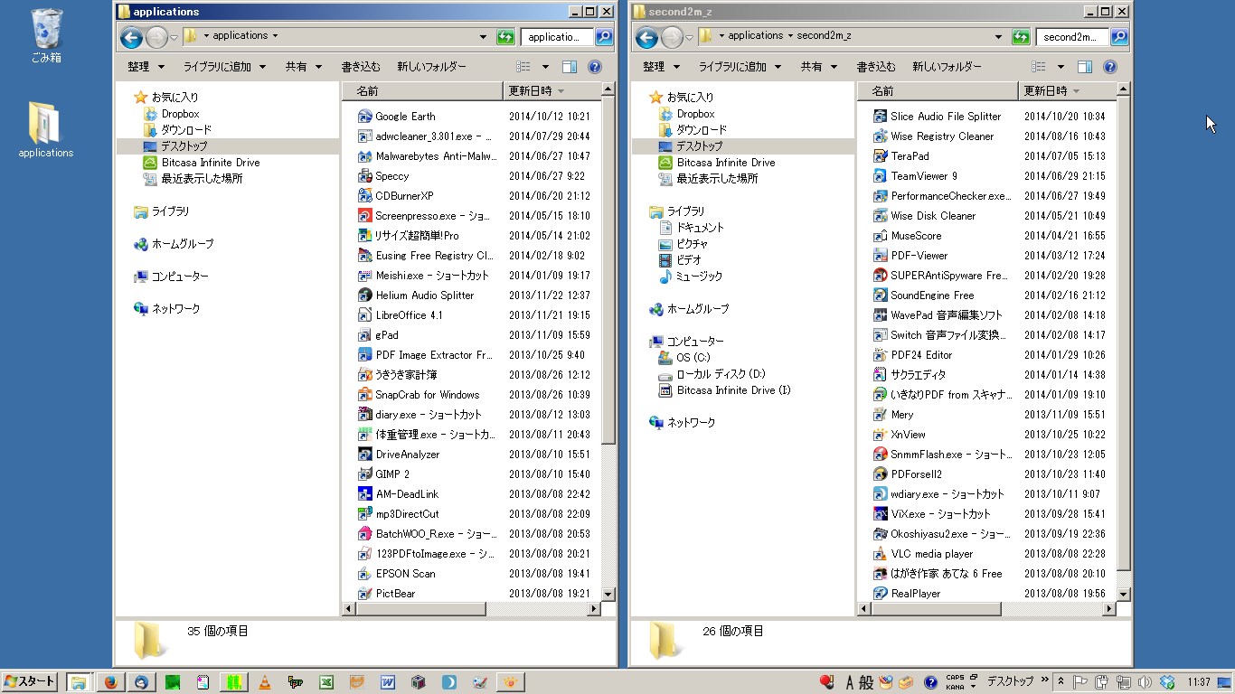Open help in second2m_z window
The height and width of the screenshot is (694, 1235).
click(x=1110, y=67)
